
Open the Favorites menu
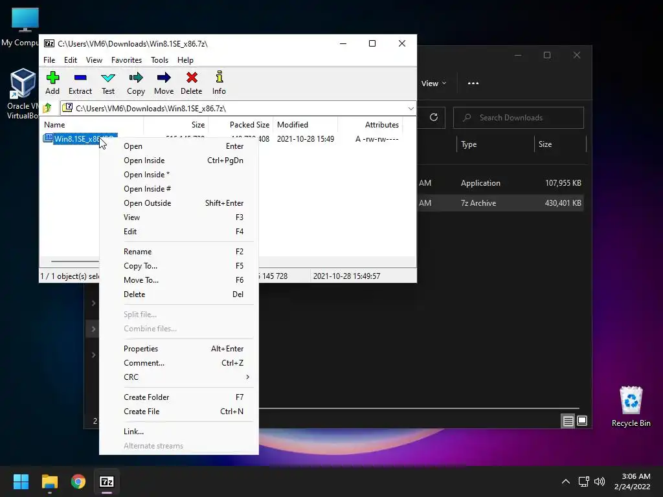(126, 60)
